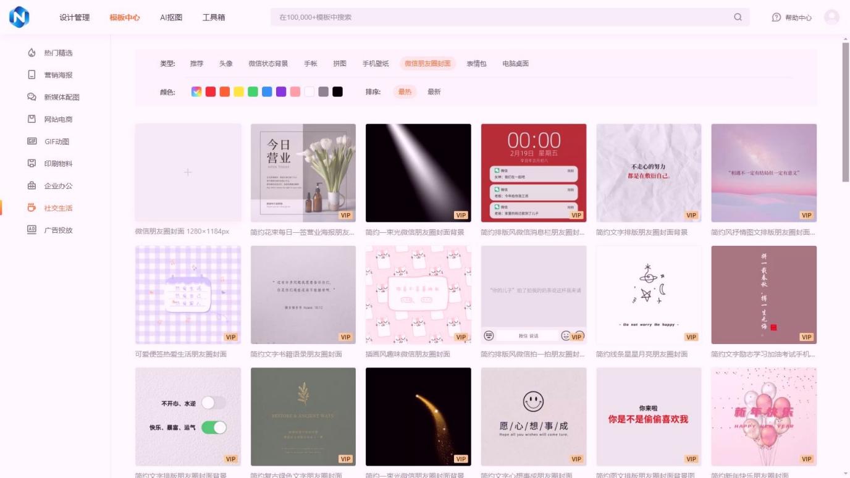Image resolution: width=850 pixels, height=478 pixels.
Task: Pick the red color swatch filter
Action: 211,92
